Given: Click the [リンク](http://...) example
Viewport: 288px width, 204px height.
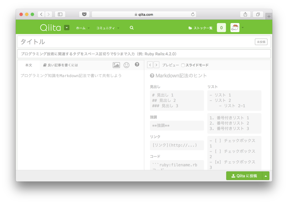Looking at the screenshot, I should [174, 145].
